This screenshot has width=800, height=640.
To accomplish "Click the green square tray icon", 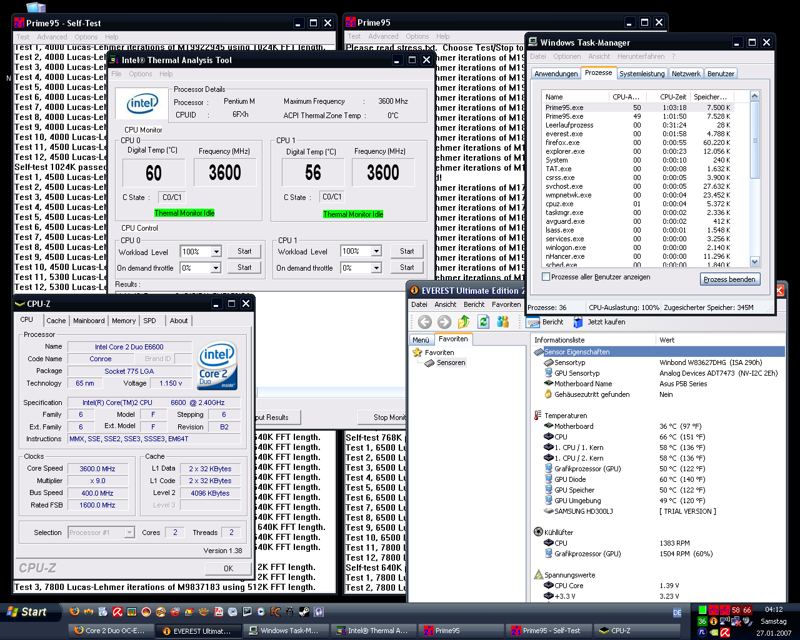I will coord(702,609).
